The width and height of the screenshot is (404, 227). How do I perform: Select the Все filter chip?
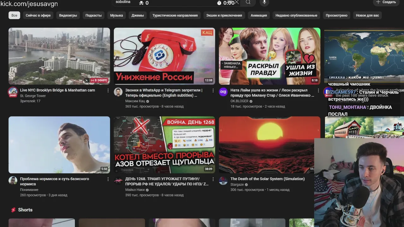point(14,15)
